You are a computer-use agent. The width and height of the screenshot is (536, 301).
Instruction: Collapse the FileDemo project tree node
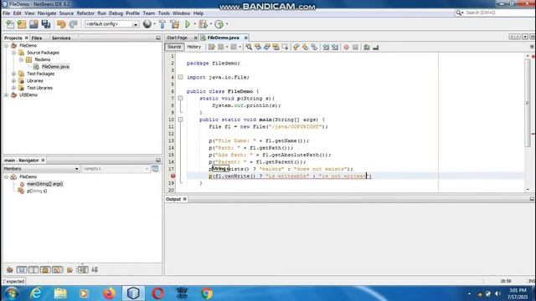pyautogui.click(x=7, y=45)
